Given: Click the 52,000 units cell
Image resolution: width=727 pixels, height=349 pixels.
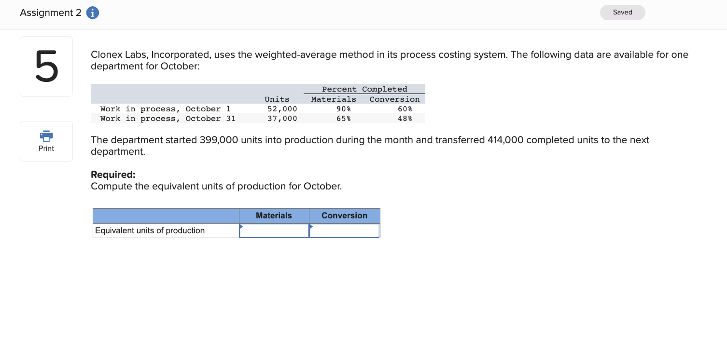Looking at the screenshot, I should 282,109.
